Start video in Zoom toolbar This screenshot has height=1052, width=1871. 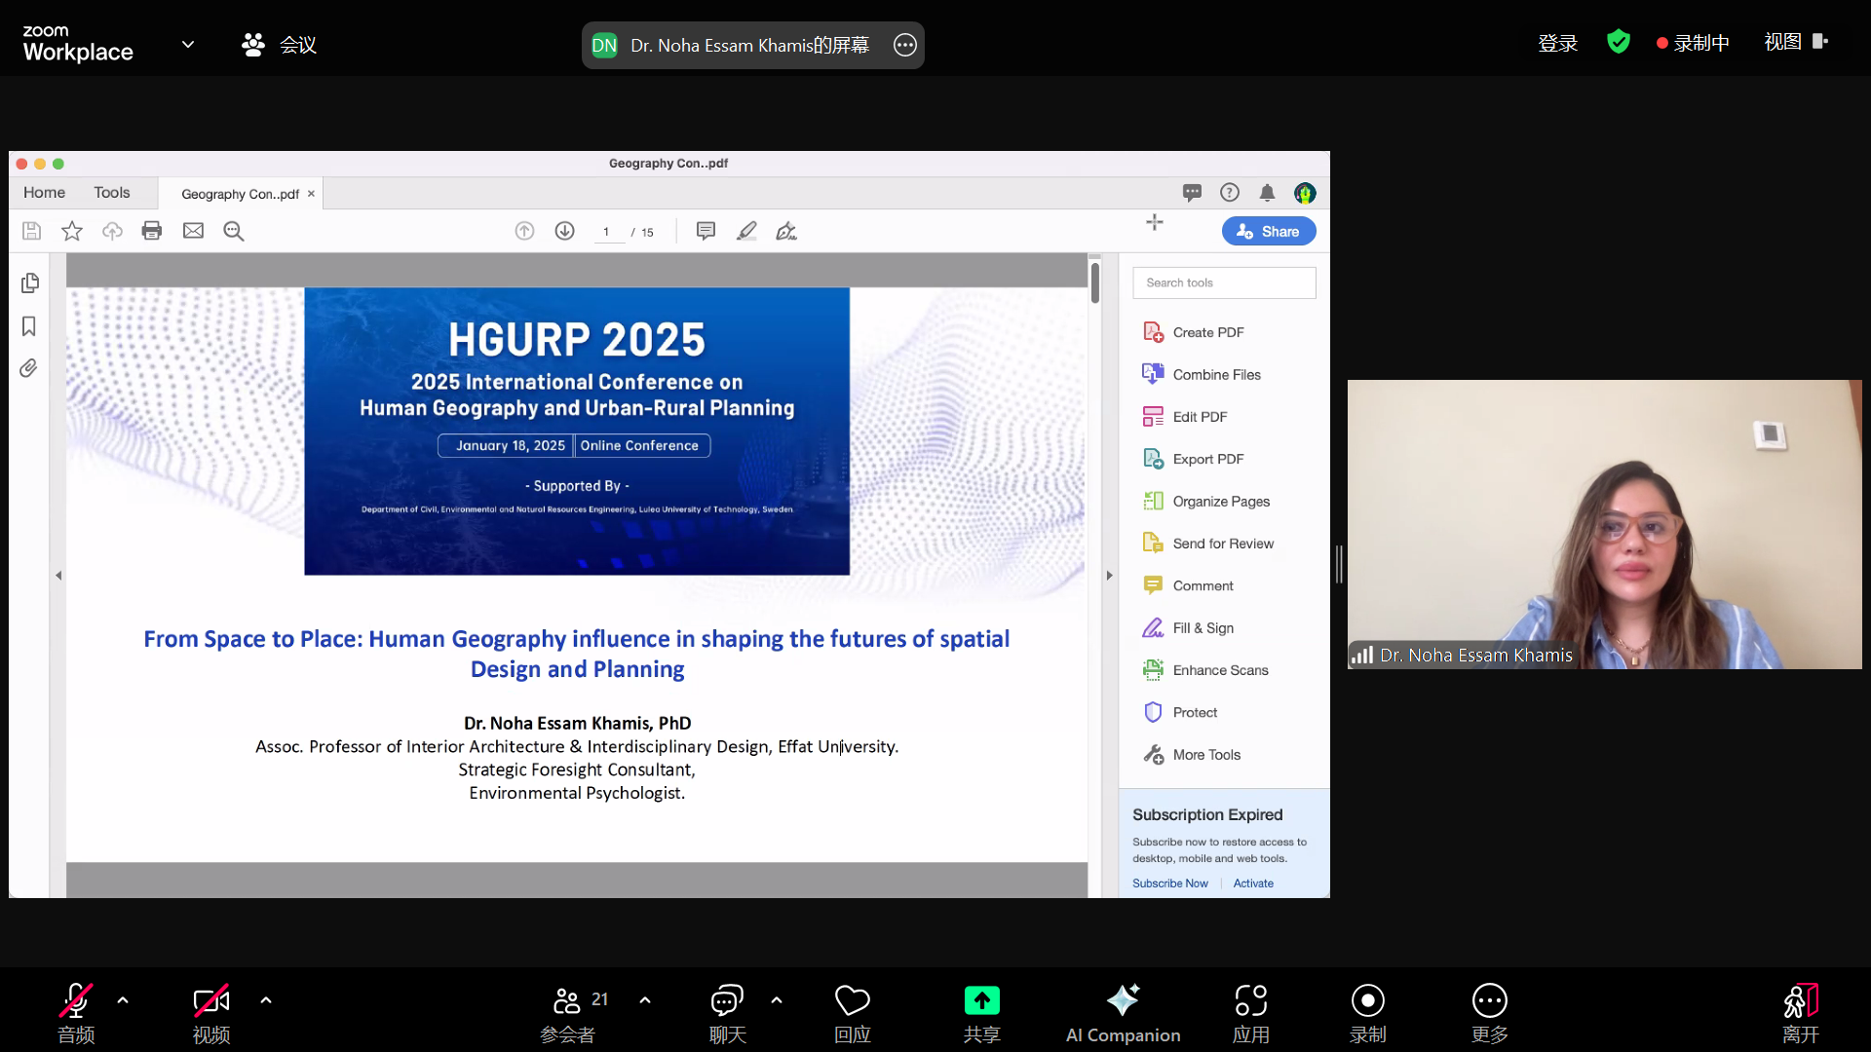point(211,1013)
